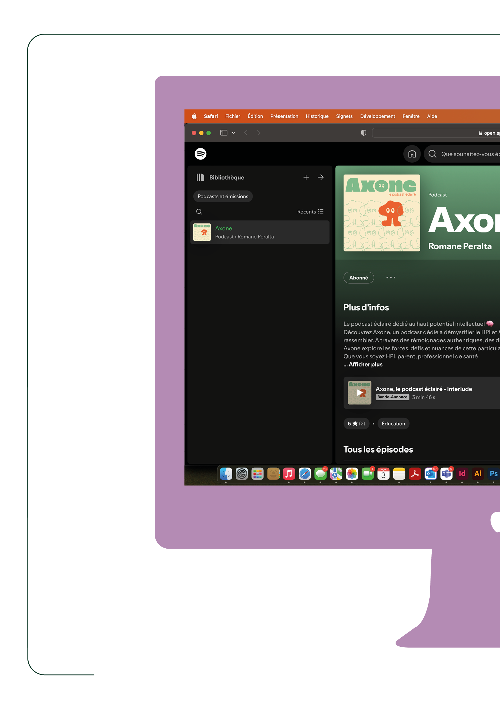
Task: Open the Fichier menu
Action: pyautogui.click(x=233, y=116)
